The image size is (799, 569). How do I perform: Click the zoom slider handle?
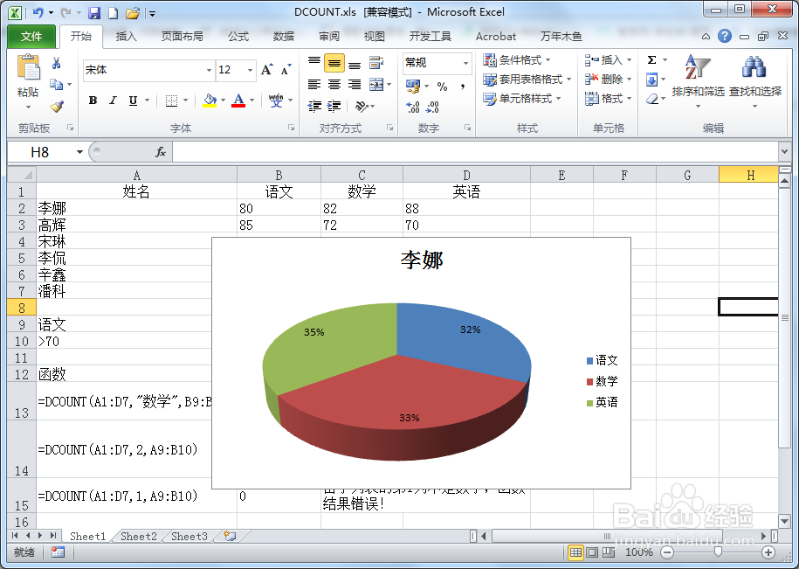pos(718,552)
